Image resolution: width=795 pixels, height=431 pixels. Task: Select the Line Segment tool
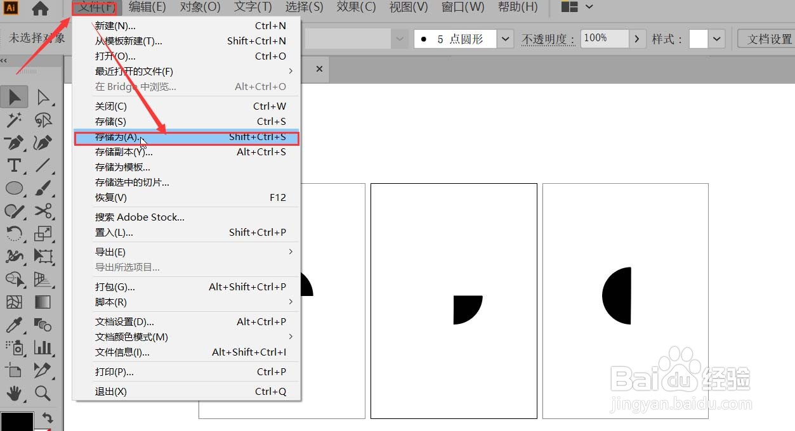(x=43, y=165)
